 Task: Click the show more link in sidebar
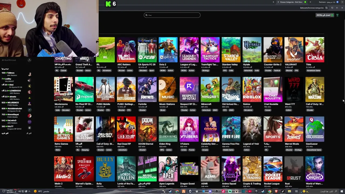pos(5,133)
